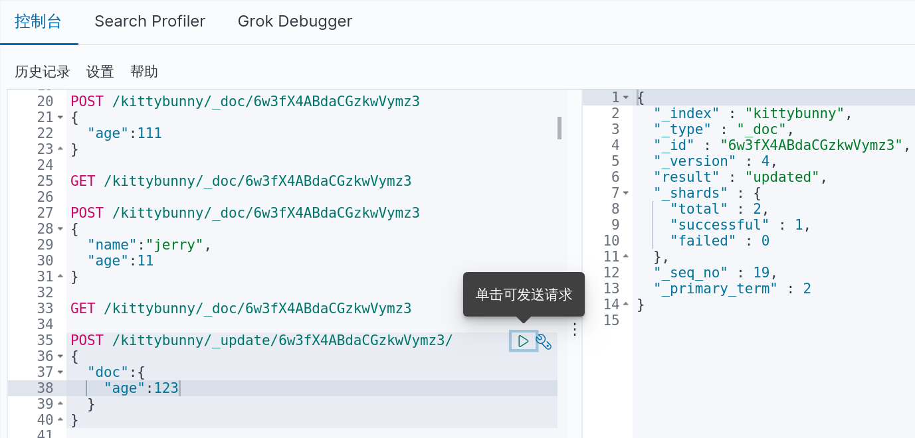Click "_version" : 4 in response
The width and height of the screenshot is (915, 438).
(x=716, y=161)
